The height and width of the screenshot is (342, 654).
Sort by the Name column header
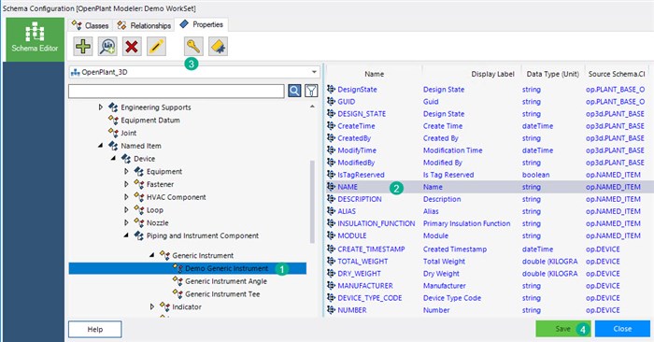pyautogui.click(x=374, y=74)
